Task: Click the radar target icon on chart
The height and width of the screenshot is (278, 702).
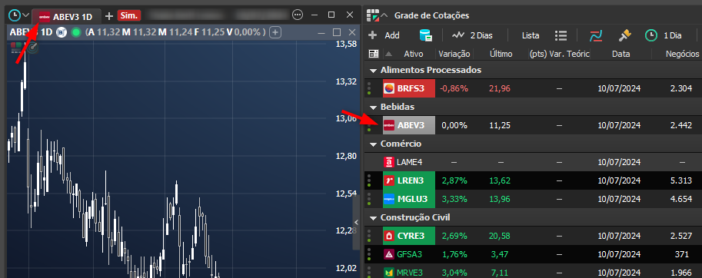Action: [x=33, y=48]
